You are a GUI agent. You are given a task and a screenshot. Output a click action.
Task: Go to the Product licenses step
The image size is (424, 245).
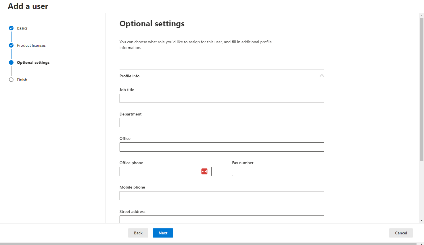click(x=31, y=45)
